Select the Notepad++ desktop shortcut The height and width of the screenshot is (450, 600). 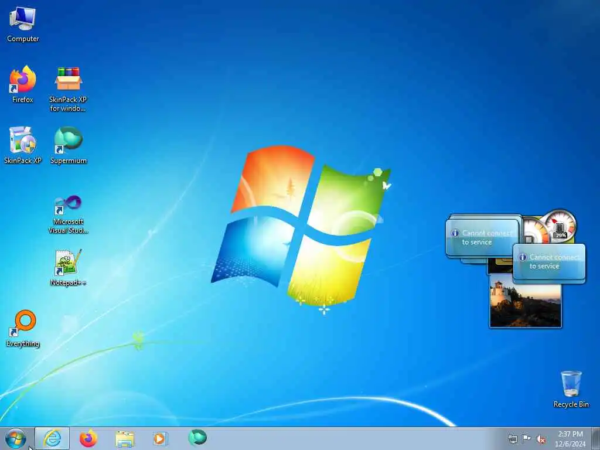pos(68,267)
